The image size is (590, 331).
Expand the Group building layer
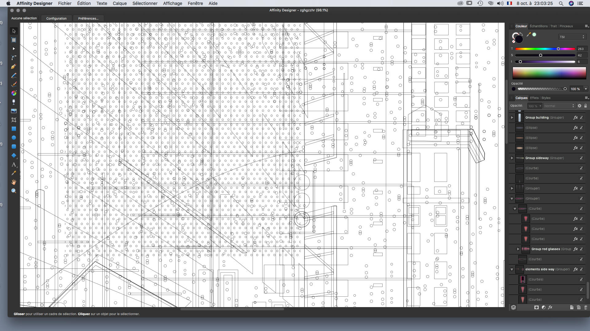click(x=512, y=117)
